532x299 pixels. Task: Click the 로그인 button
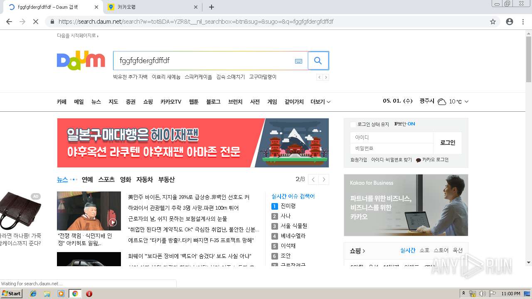[x=448, y=143]
